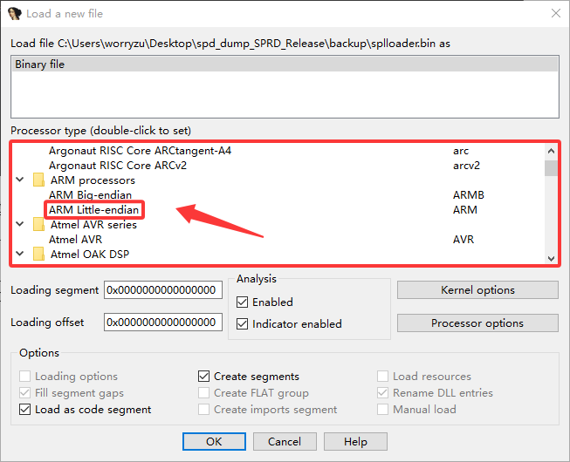
Task: Toggle Indicator enabled checkbox
Action: (x=242, y=323)
